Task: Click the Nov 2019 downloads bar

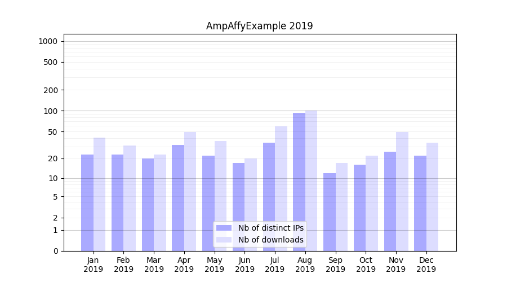Action: [402, 191]
